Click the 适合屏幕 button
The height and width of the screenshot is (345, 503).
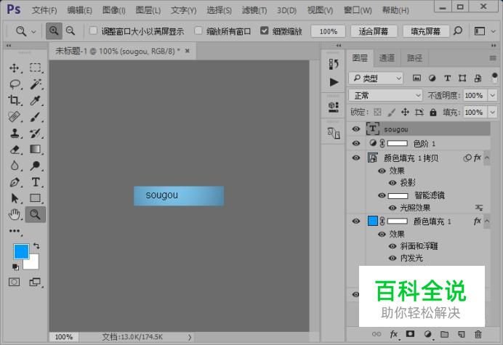click(374, 31)
